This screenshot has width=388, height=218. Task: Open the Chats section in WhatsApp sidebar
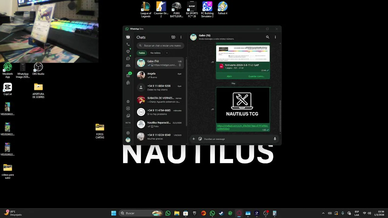[x=128, y=37]
